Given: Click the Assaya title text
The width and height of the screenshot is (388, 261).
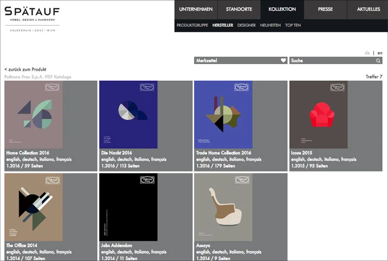Looking at the screenshot, I should [x=203, y=245].
